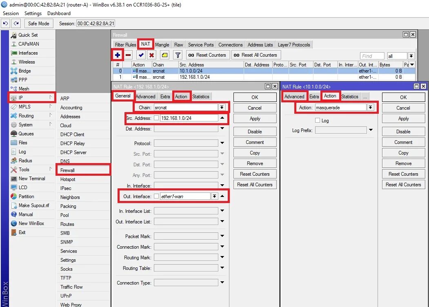This screenshot has width=429, height=307.
Task: Switch to the Mangle tab
Action: tap(162, 45)
